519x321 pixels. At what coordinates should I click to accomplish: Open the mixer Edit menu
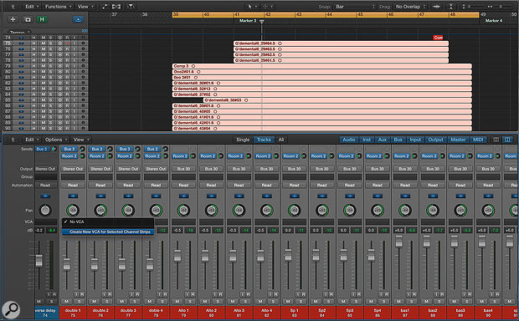[32, 140]
